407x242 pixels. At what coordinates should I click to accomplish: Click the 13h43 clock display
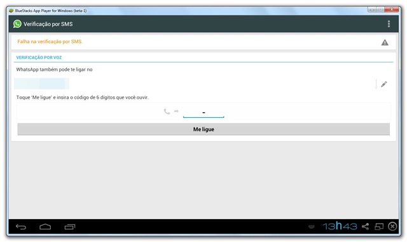tap(340, 226)
